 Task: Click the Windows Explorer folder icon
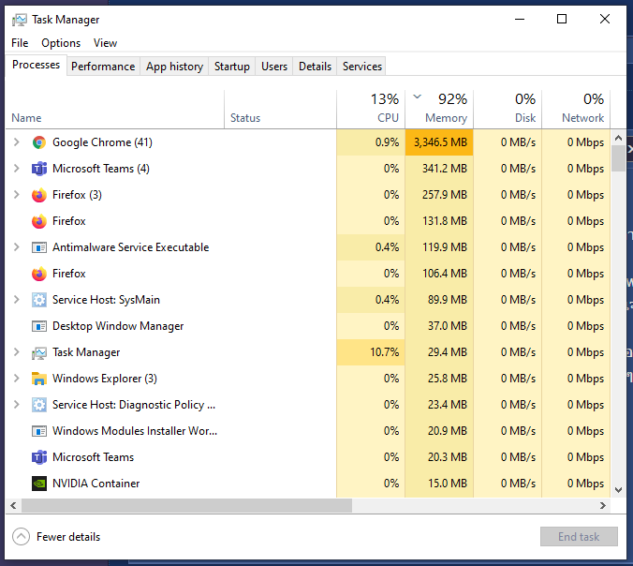pos(39,379)
